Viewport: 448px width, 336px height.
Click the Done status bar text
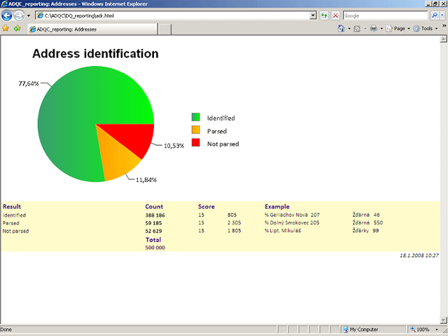(x=6, y=330)
